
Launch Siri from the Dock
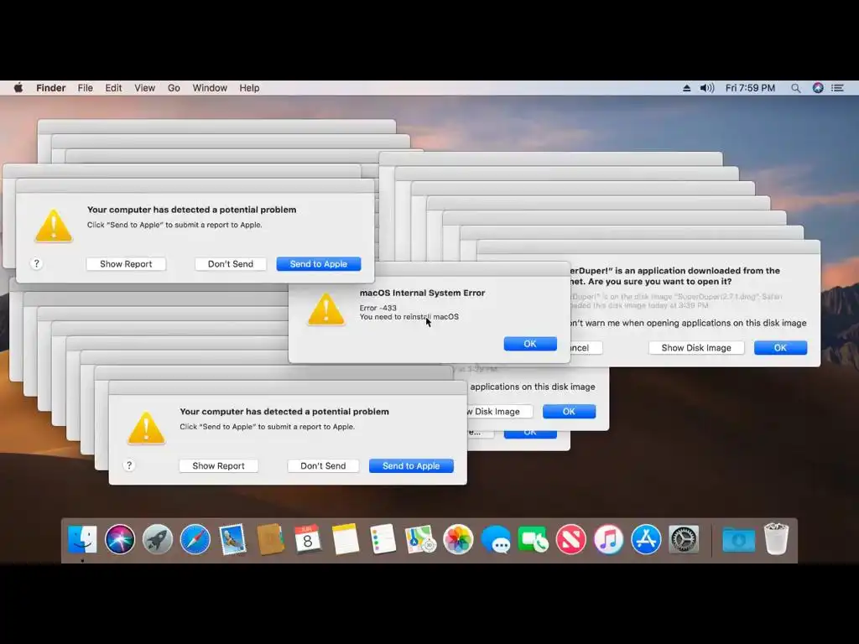click(120, 539)
